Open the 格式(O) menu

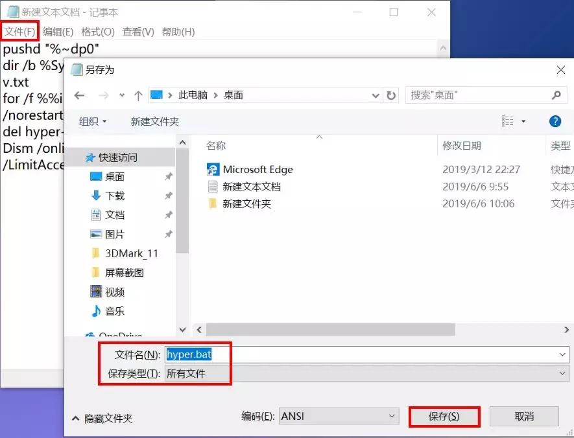click(95, 30)
